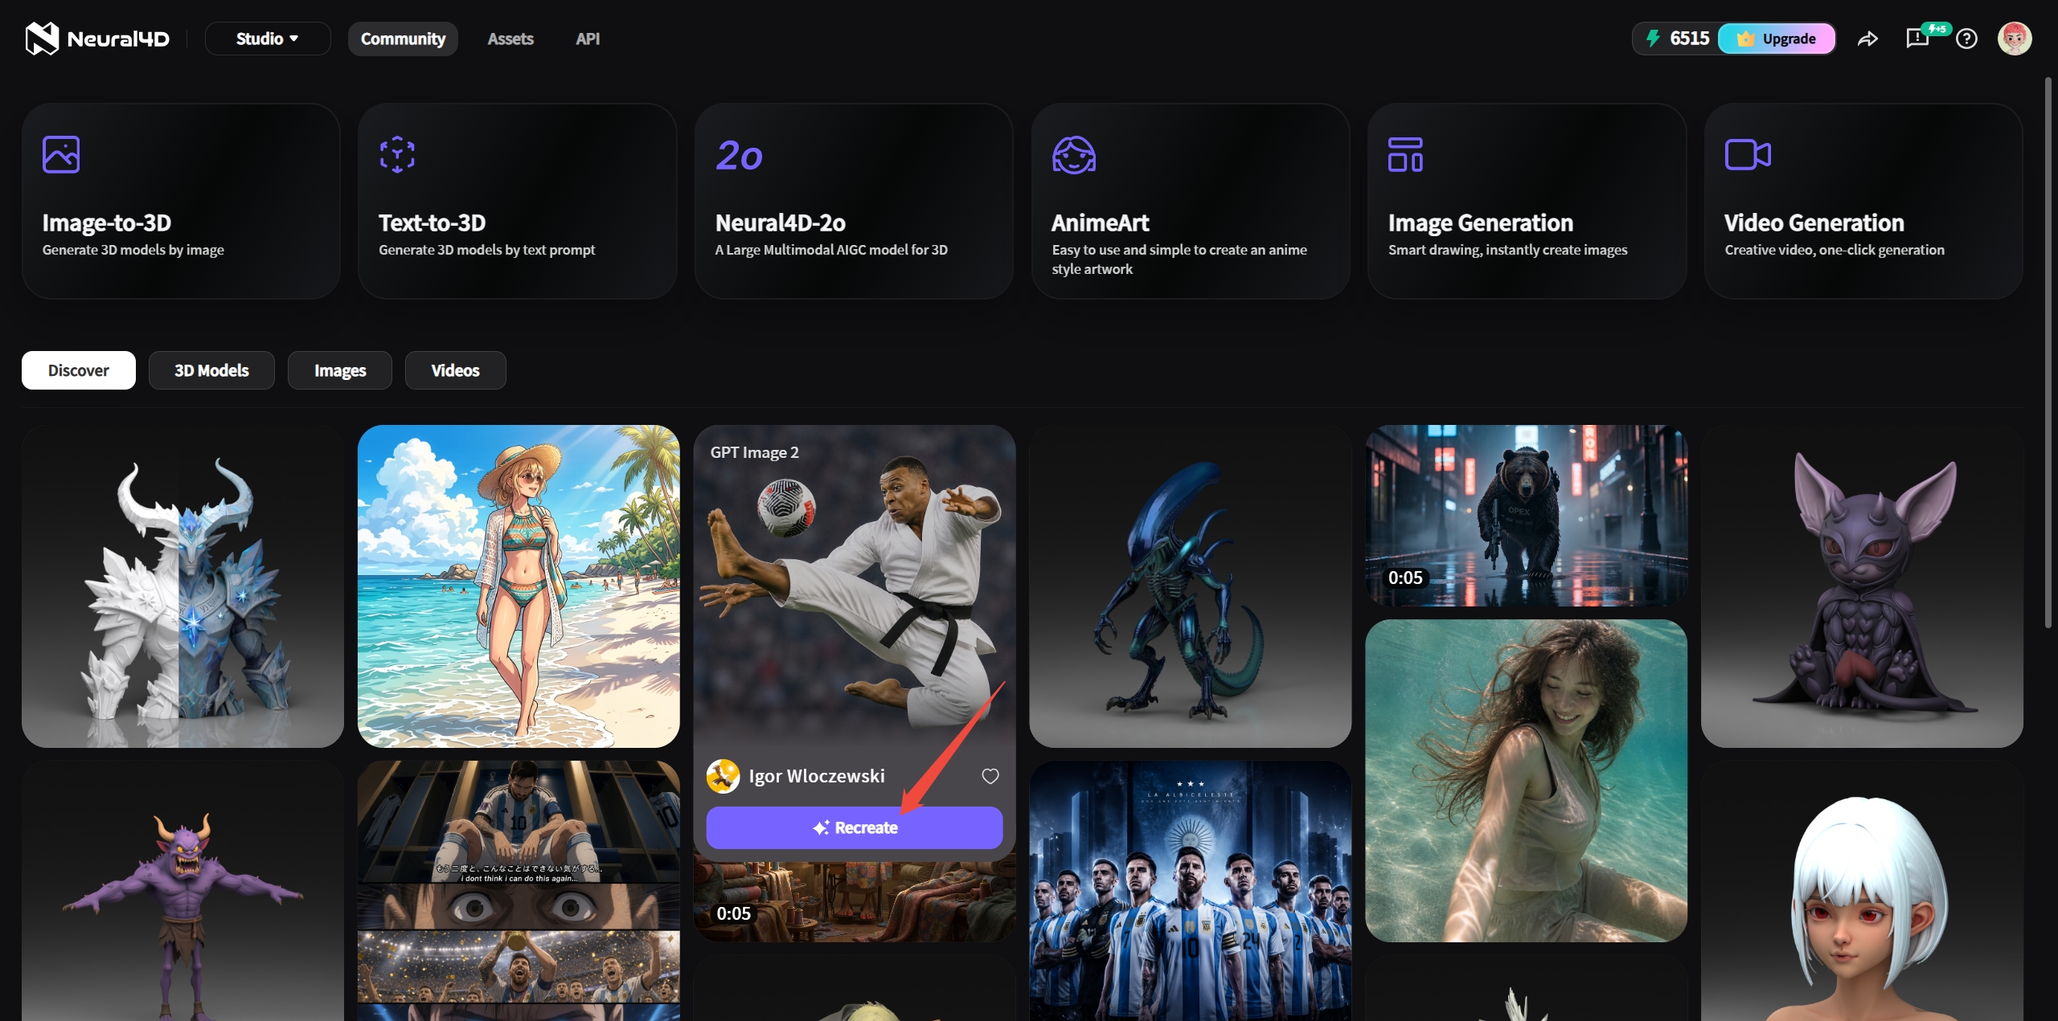
Task: Open the help question mark icon
Action: (1966, 39)
